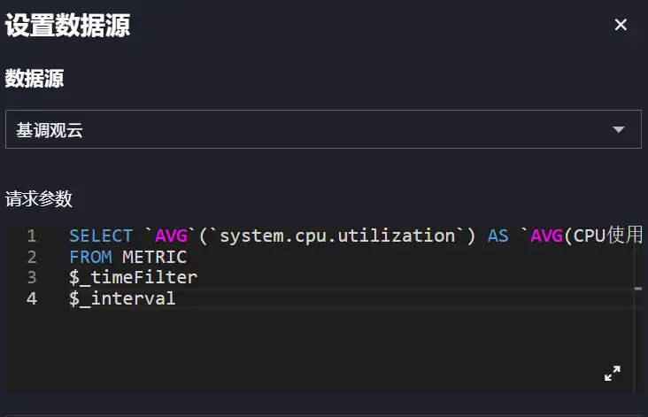Place cursor on $_interval variable

click(x=122, y=299)
